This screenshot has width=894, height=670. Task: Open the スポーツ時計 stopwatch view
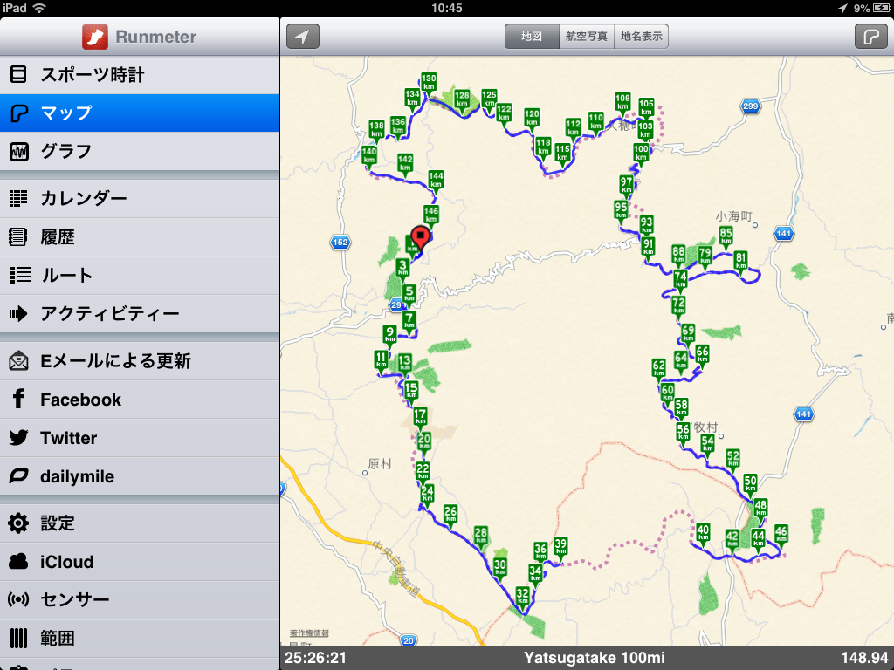(140, 75)
